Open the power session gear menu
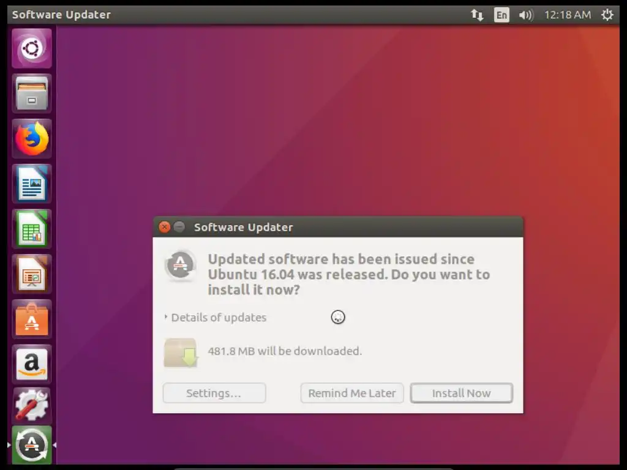627x470 pixels. (607, 15)
